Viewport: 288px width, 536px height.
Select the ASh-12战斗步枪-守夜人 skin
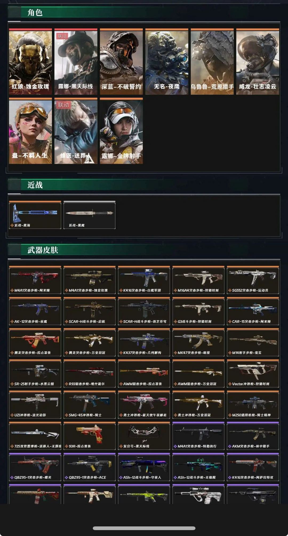[144, 467]
